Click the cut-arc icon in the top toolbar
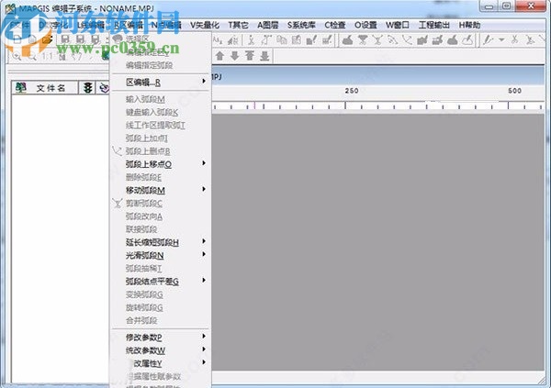Viewport: 551px width, 388px height. pyautogui.click(x=377, y=39)
